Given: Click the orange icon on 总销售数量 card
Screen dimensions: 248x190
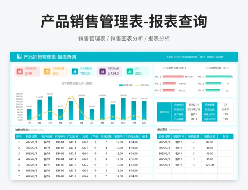Looking at the screenshot, I should click(x=47, y=72).
